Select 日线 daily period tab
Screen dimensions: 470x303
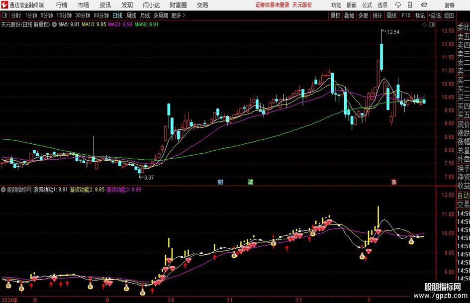point(117,15)
